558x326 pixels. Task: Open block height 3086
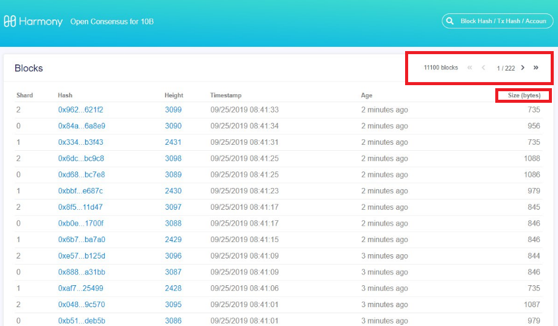tap(173, 321)
